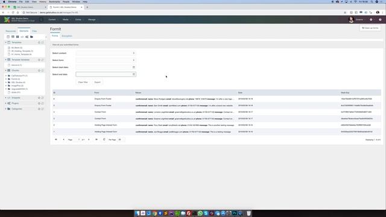Open the manager search icon in top bar

(x=41, y=20)
